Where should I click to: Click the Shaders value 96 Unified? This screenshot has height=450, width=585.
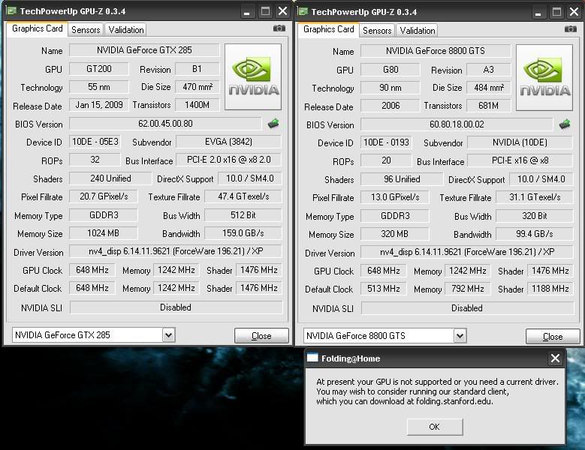tap(402, 178)
